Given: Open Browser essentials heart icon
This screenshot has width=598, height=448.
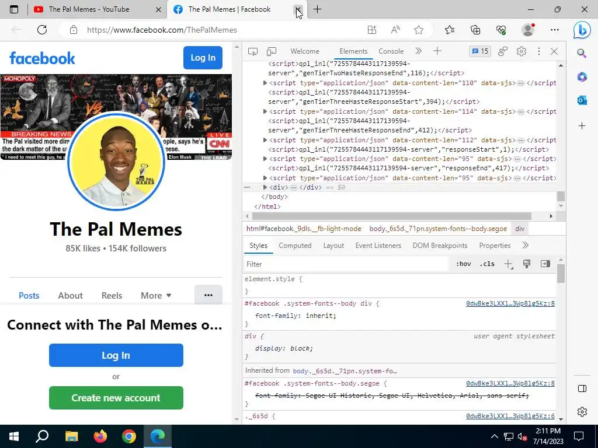Looking at the screenshot, I should (501, 30).
